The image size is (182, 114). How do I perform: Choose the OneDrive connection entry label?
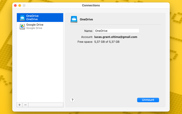tap(32, 16)
